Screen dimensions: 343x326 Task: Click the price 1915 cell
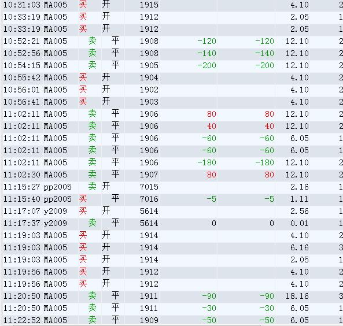coord(149,5)
